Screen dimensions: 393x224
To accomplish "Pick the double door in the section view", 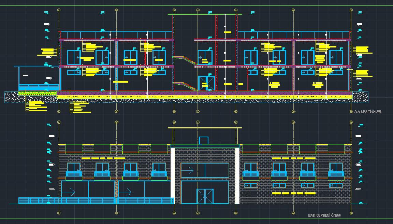I will click(207, 84).
